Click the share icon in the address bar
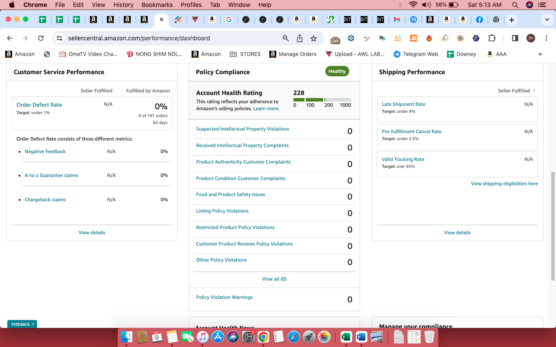The width and height of the screenshot is (556, 347). [x=300, y=38]
